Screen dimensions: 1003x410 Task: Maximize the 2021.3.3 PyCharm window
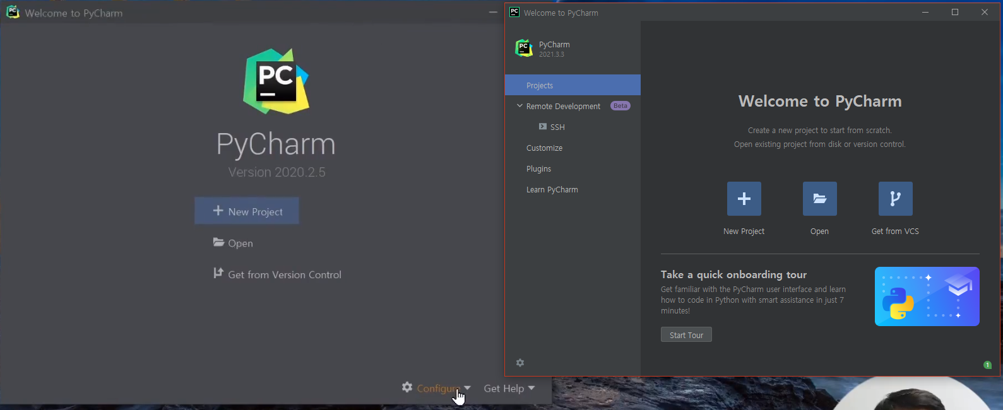pyautogui.click(x=955, y=12)
